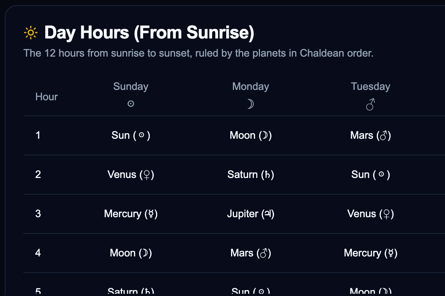Viewport: 445px width, 296px height.
Task: Click Tuesday hour 3 Venus cell
Action: (x=370, y=214)
